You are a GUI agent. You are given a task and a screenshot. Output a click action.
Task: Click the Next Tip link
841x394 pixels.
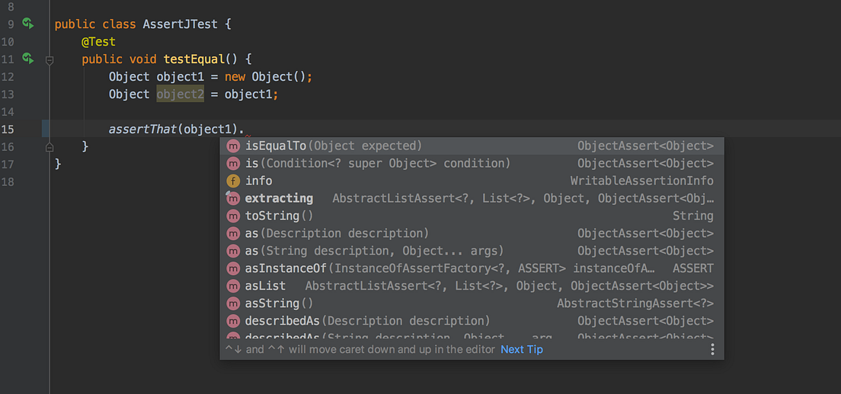click(522, 350)
